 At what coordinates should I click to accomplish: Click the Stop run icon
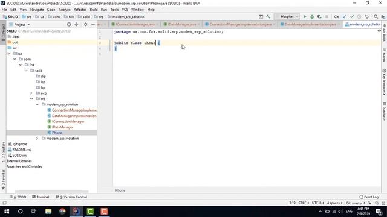tap(327, 17)
